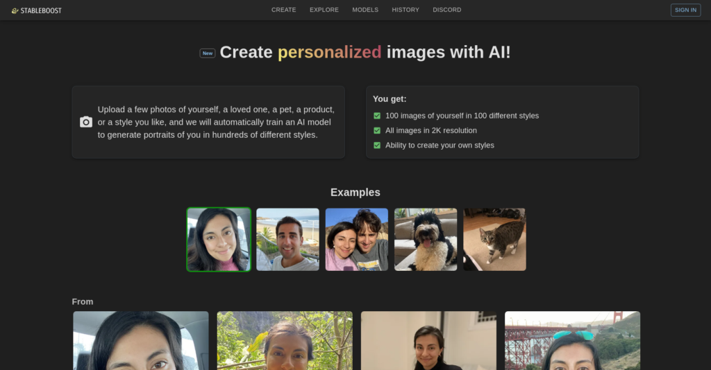The height and width of the screenshot is (370, 711).
Task: Open the 'From' photo with red bridge
Action: point(572,340)
